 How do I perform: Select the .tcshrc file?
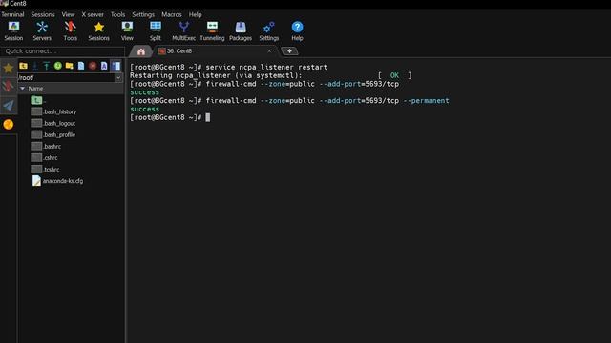(x=45, y=170)
